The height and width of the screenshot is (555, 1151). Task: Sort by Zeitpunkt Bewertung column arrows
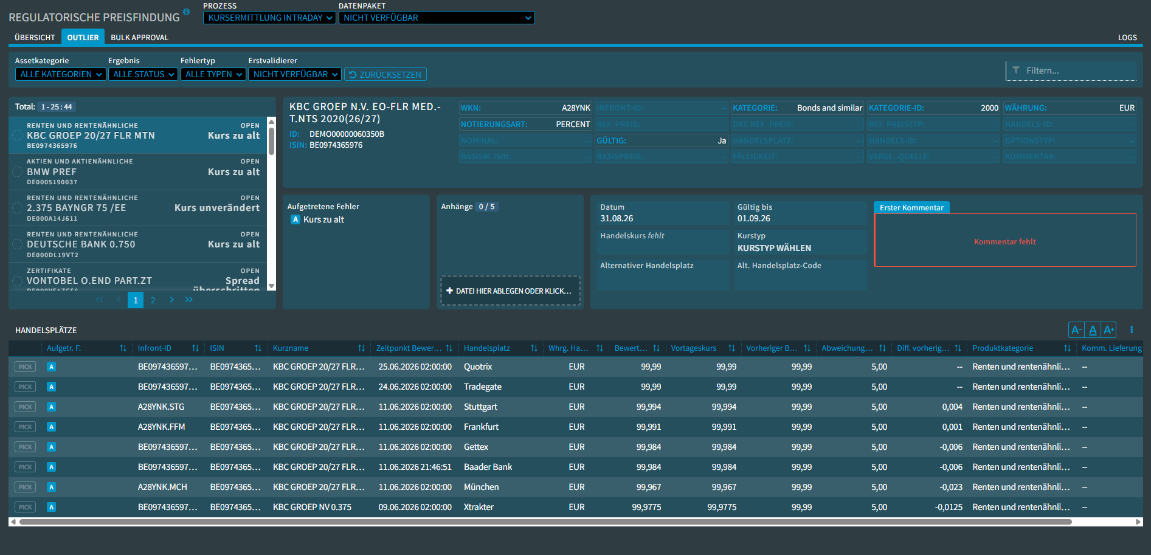pos(449,348)
